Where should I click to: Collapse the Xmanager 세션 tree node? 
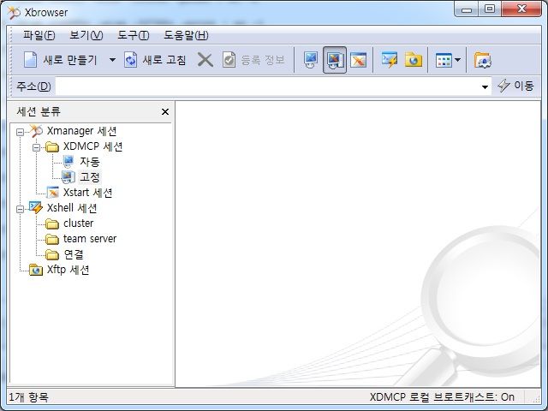click(x=21, y=132)
